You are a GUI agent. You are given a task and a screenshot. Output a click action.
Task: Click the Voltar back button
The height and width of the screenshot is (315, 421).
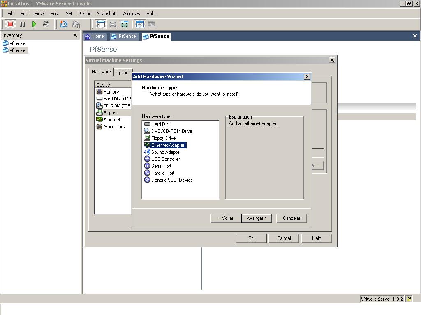point(226,218)
